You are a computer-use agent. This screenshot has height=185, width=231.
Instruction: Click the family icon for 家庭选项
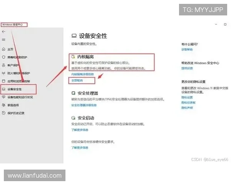(x=4, y=105)
